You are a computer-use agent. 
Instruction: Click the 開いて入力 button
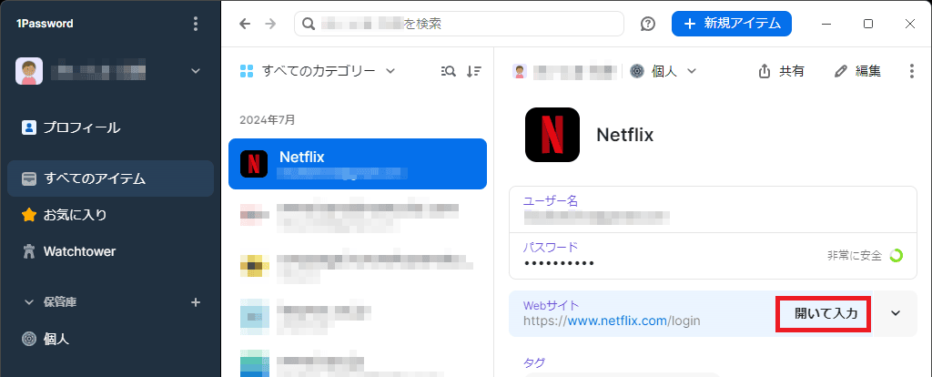[x=824, y=314]
